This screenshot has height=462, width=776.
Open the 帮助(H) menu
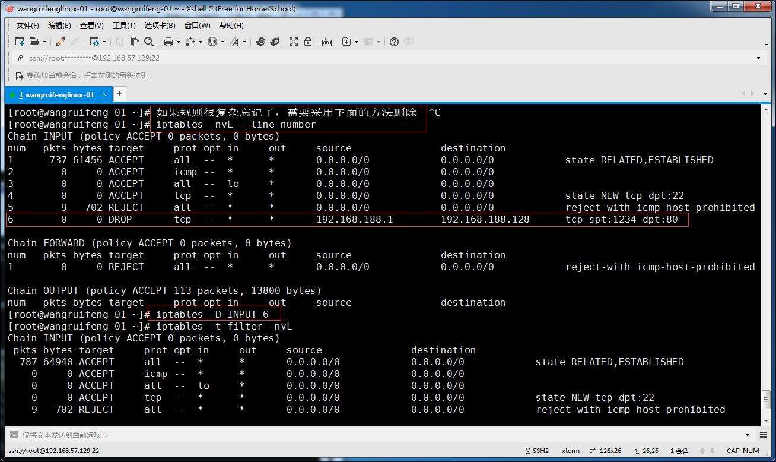click(231, 26)
